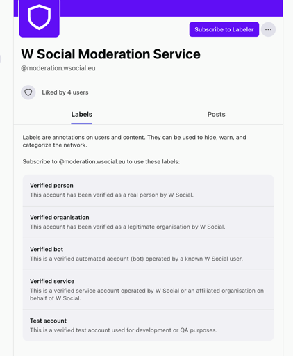The height and width of the screenshot is (356, 293).
Task: Like the labeler with the heart icon
Action: tap(28, 92)
